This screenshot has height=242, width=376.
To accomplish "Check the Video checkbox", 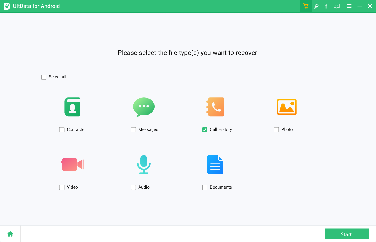I will pos(62,187).
